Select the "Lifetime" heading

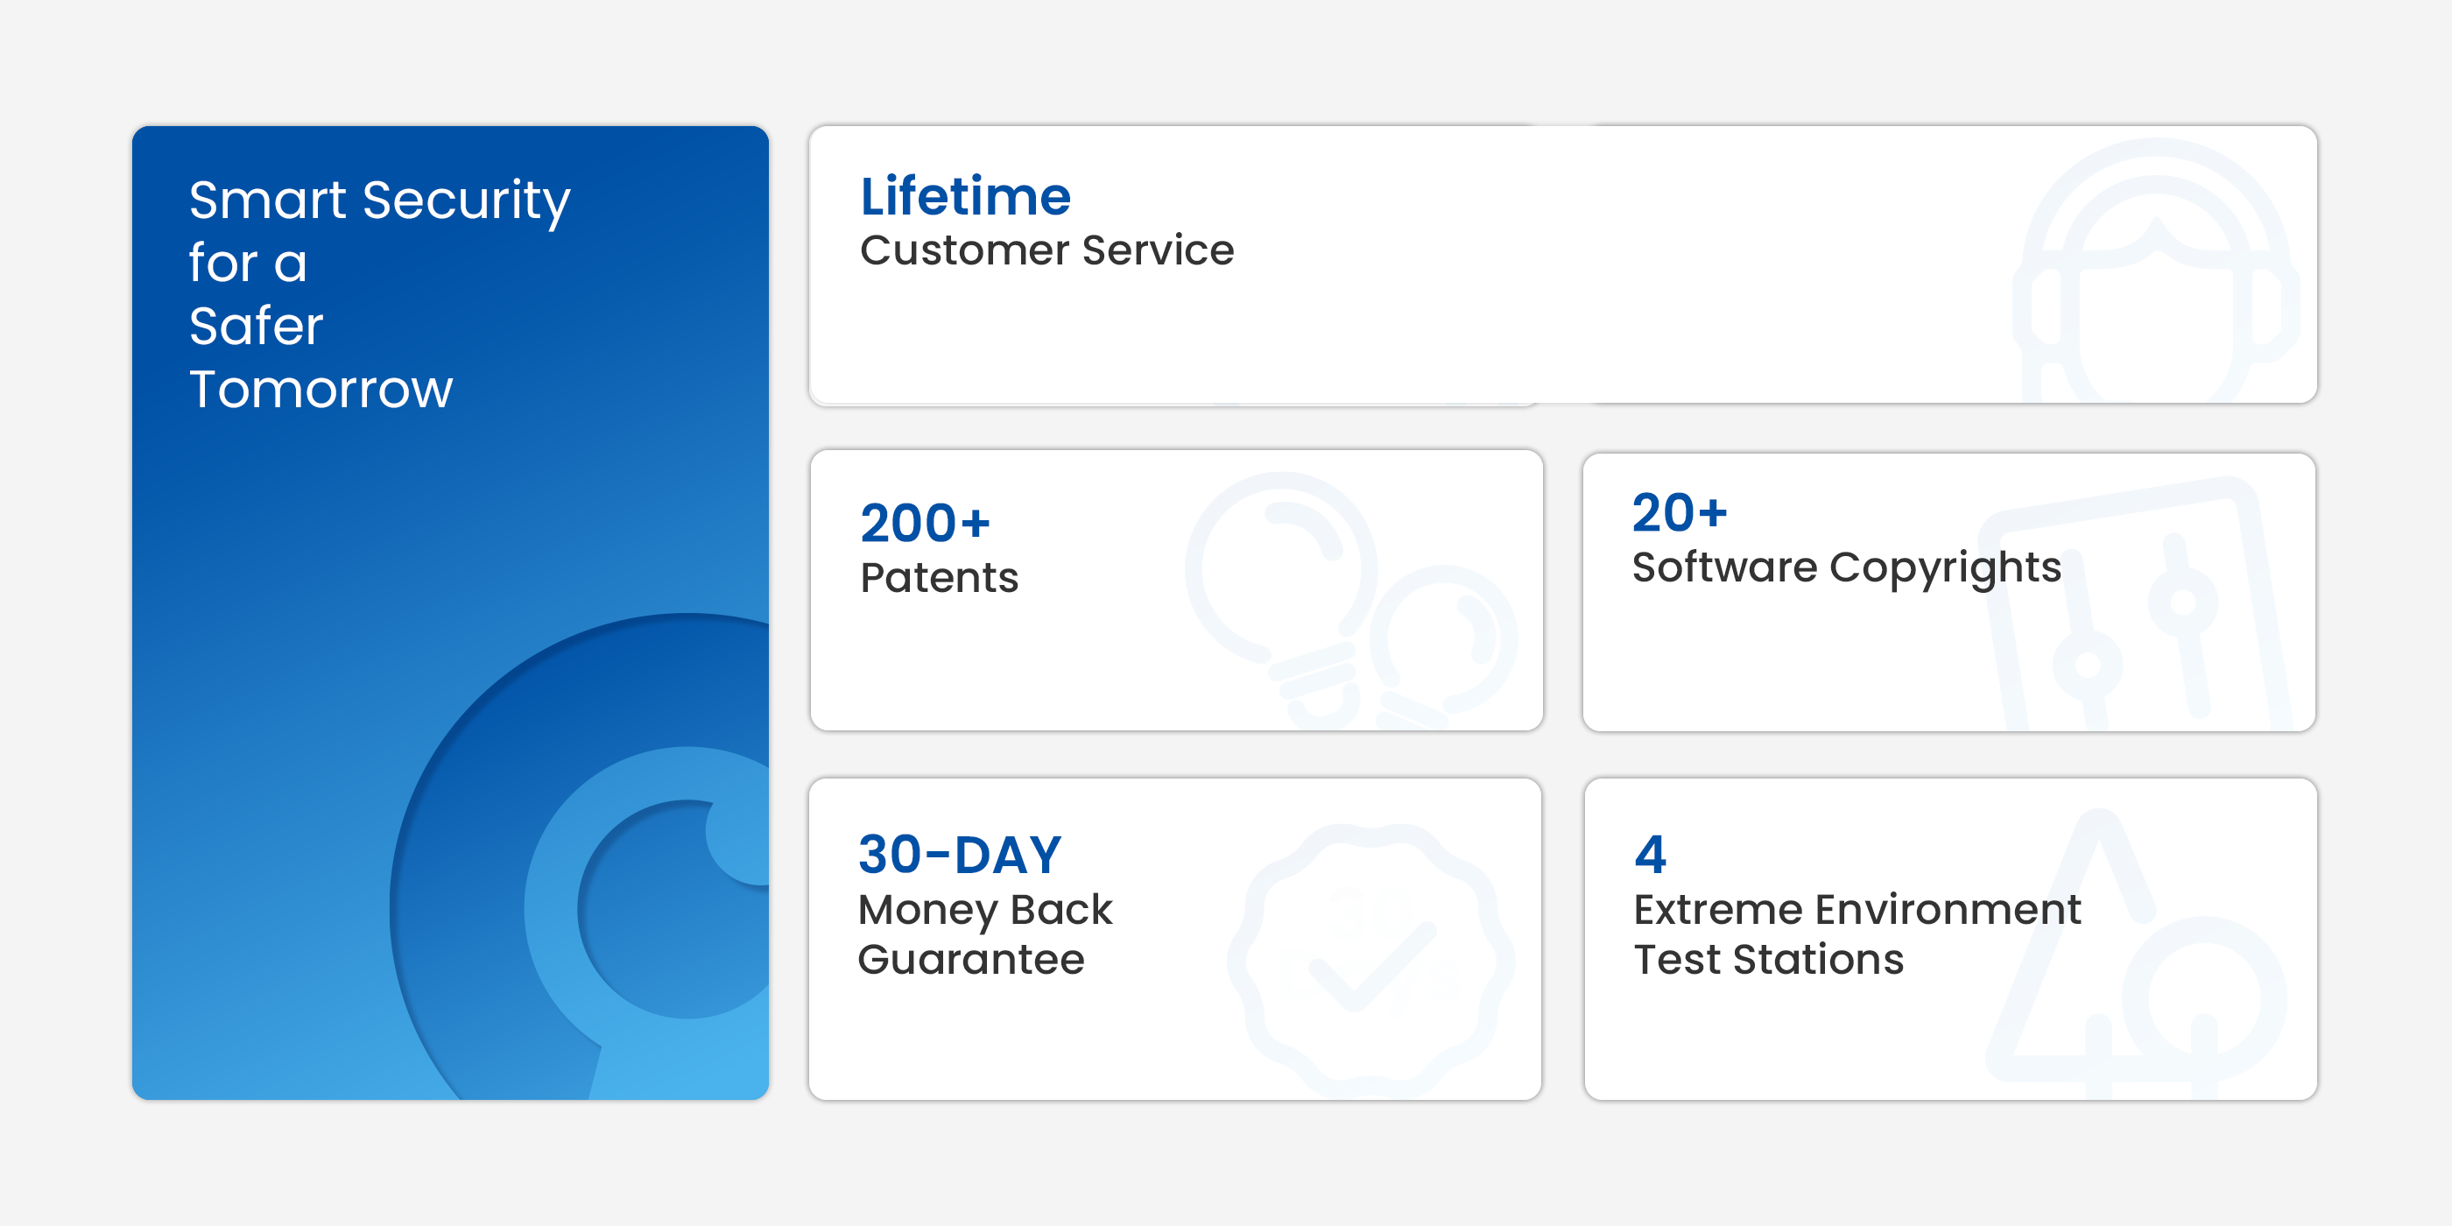tap(965, 196)
